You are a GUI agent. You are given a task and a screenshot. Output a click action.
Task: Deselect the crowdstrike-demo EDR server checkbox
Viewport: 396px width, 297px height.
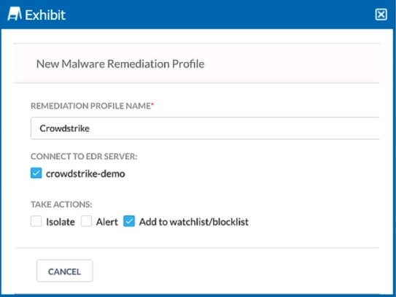(x=36, y=174)
